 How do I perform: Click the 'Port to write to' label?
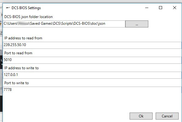(x=17, y=83)
